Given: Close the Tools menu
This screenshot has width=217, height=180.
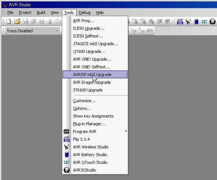Looking at the screenshot, I should [x=69, y=12].
